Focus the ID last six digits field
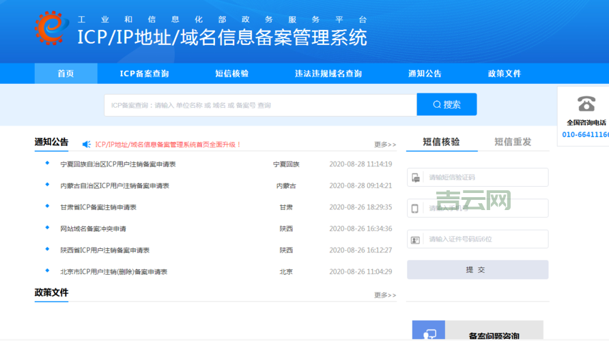This screenshot has width=609, height=341. pyautogui.click(x=478, y=239)
